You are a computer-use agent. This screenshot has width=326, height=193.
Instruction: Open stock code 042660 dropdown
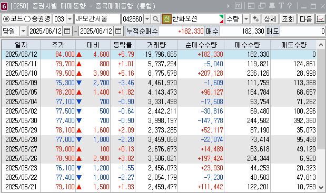click(147, 19)
